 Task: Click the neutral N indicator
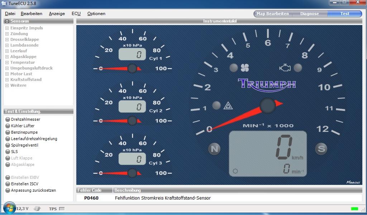tap(214, 149)
